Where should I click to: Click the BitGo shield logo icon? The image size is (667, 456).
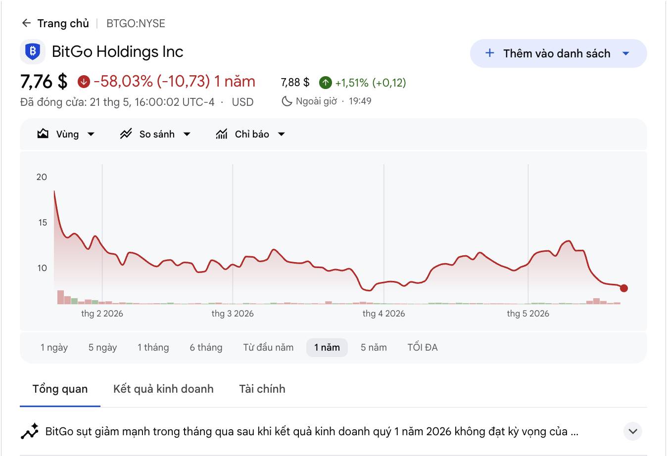click(x=33, y=51)
